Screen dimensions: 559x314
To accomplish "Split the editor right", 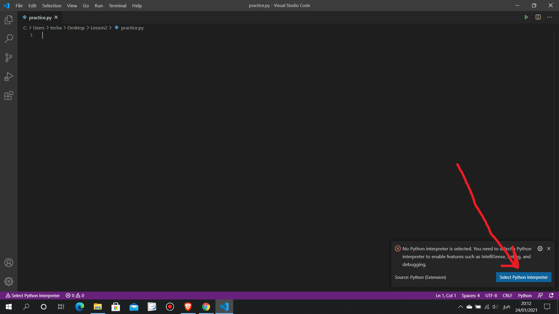I will 538,17.
